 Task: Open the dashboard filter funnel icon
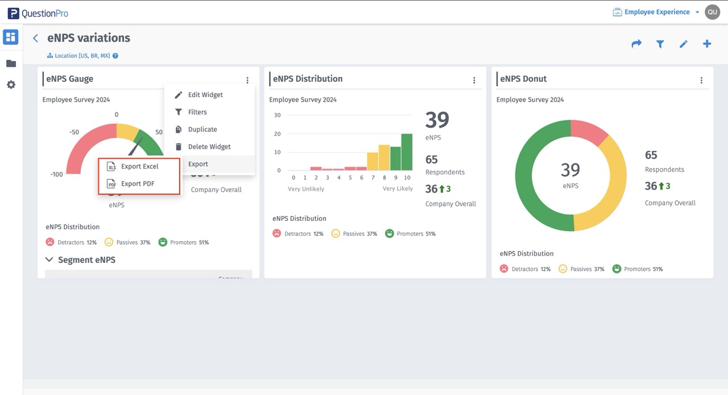[660, 44]
